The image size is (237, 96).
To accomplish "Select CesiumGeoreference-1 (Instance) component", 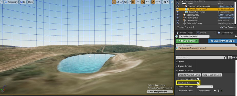I will 206,48.
